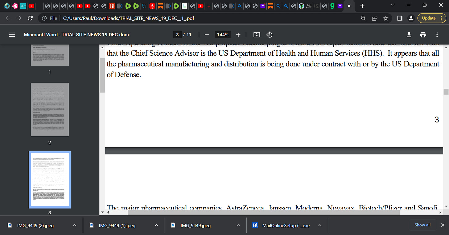The width and height of the screenshot is (449, 235).
Task: Click the horizontal scrollbar right arrow
Action: [x=441, y=212]
